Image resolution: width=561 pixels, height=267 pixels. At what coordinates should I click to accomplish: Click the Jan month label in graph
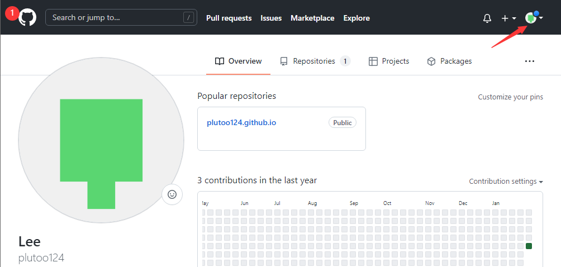pos(496,203)
